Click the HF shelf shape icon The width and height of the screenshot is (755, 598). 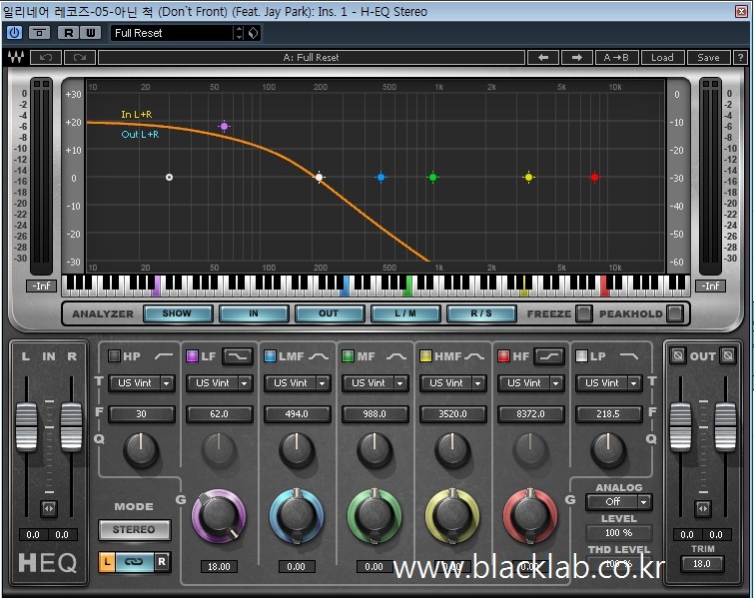point(549,356)
